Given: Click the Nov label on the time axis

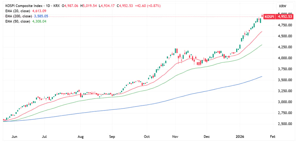Looking at the screenshot, I should pos(175,137).
